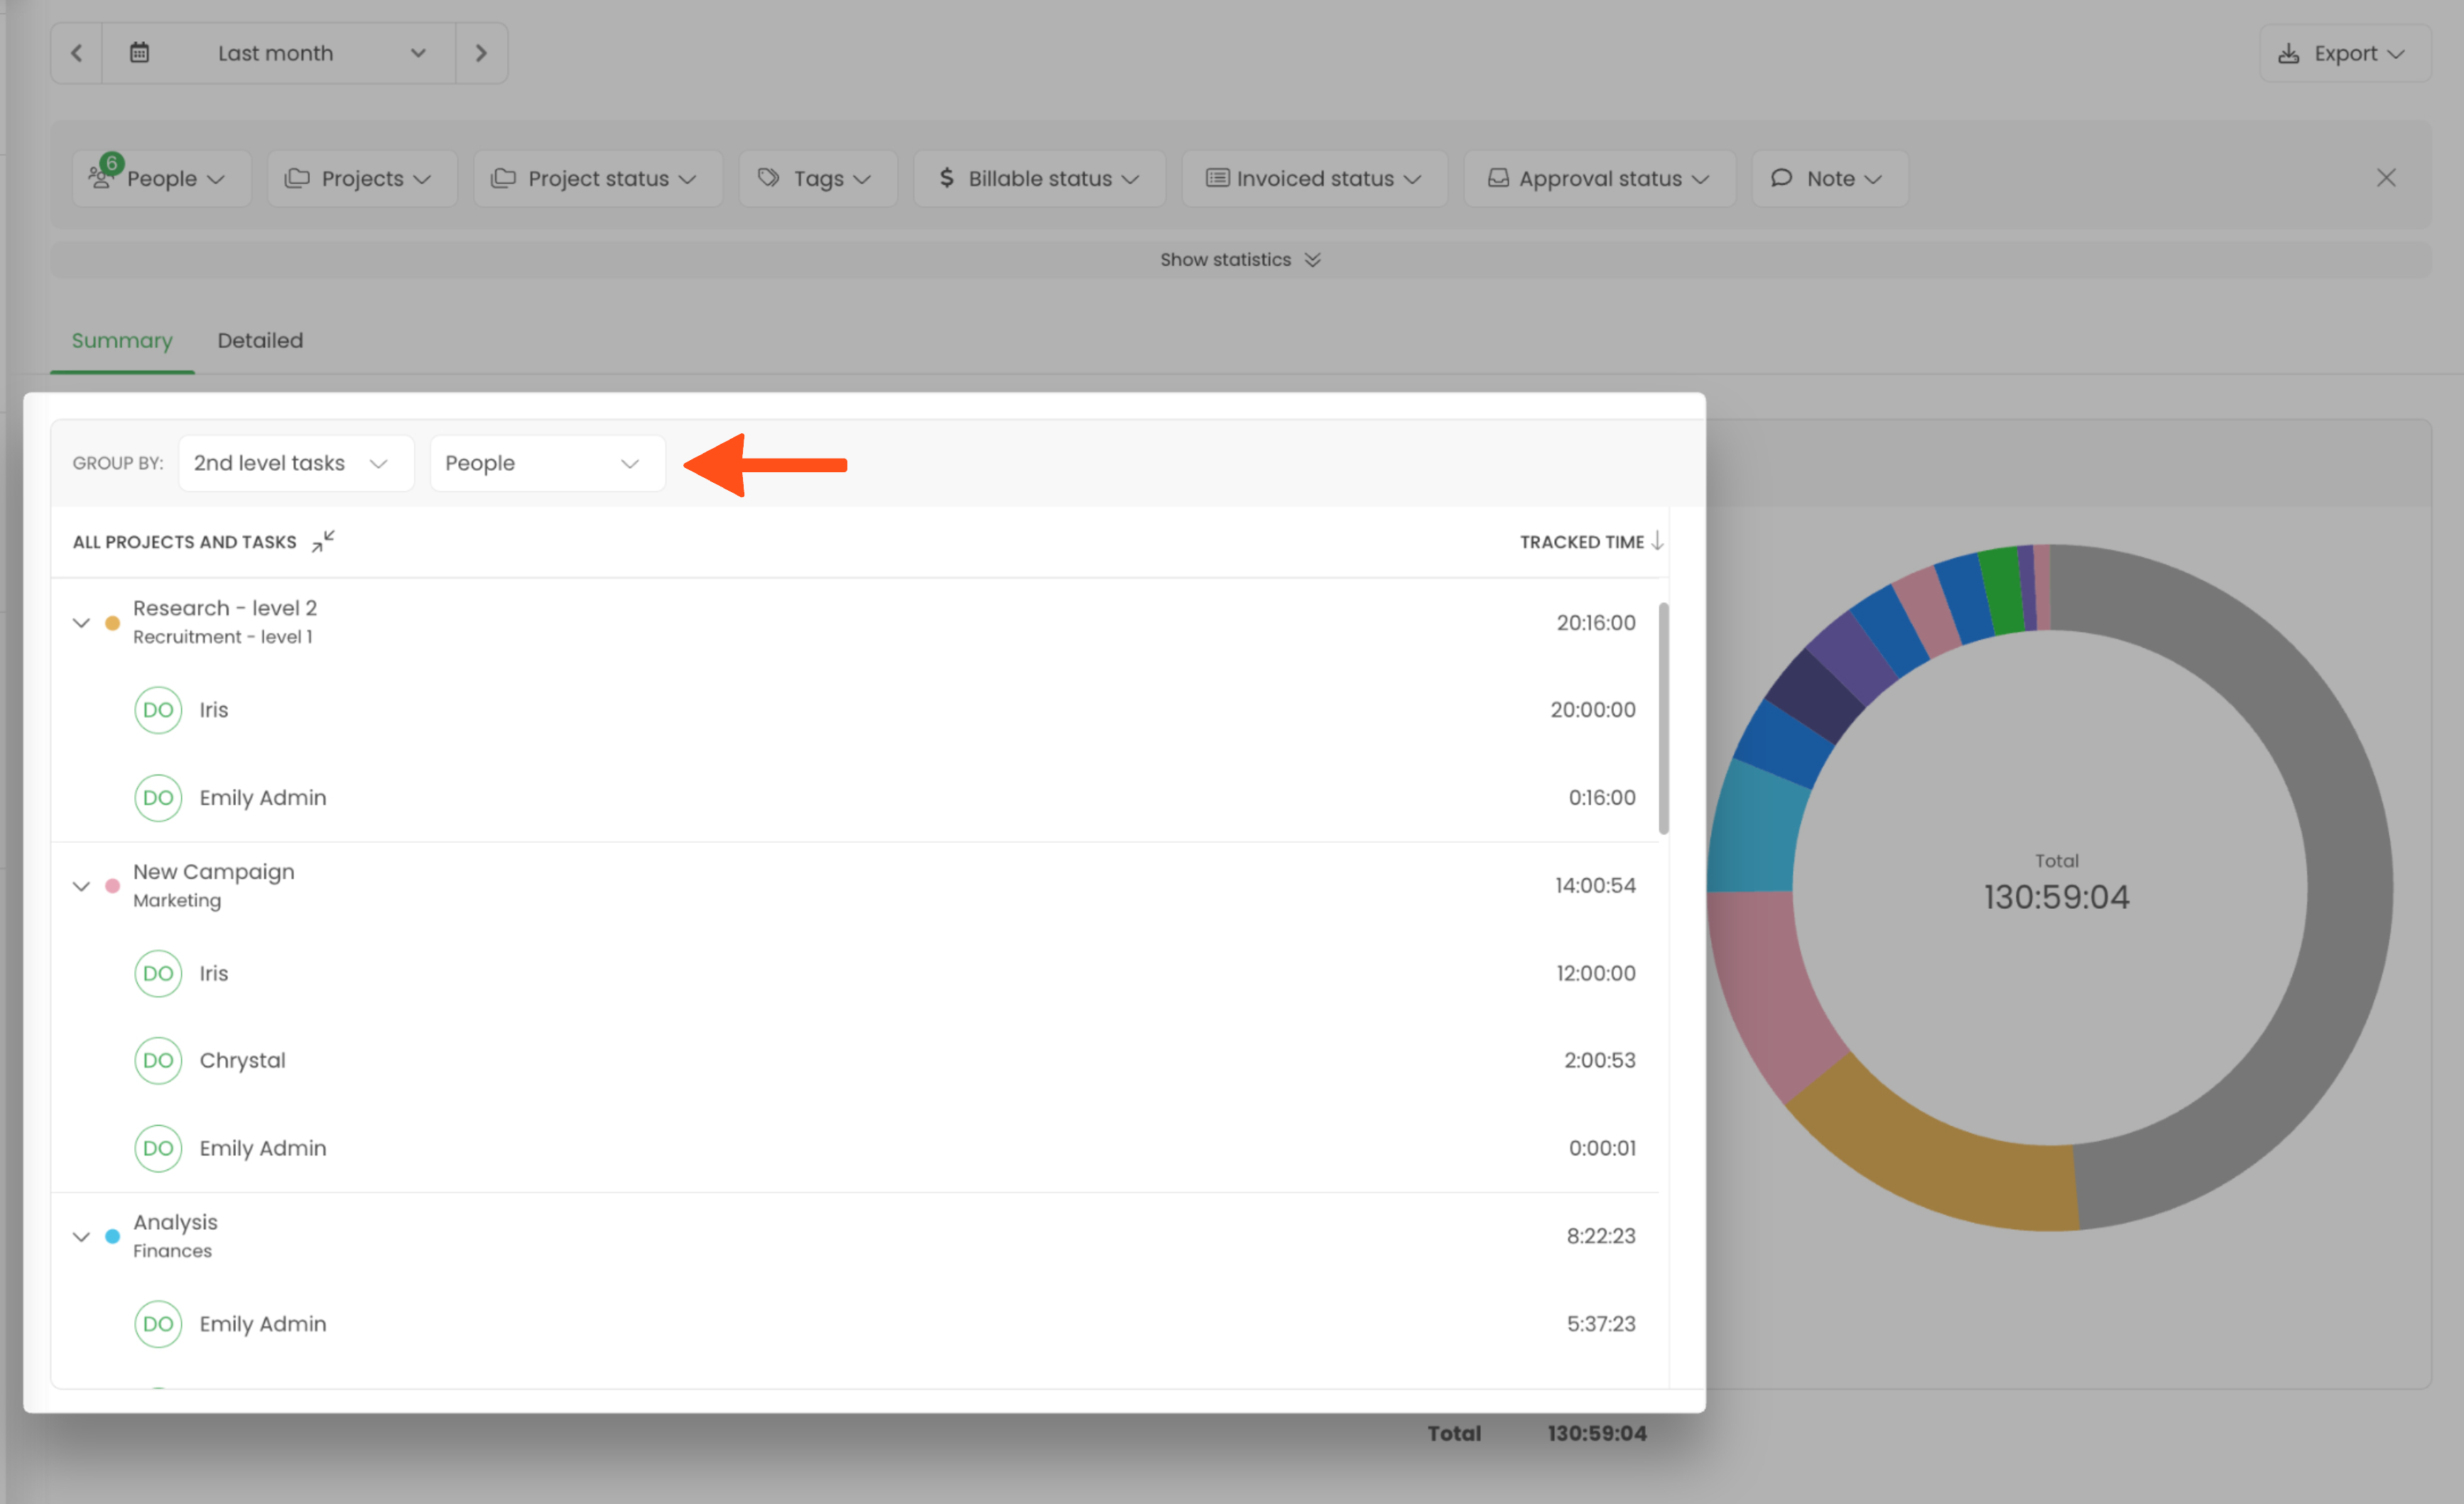Collapse the Analysis task group
Image resolution: width=2464 pixels, height=1504 pixels.
click(82, 1237)
